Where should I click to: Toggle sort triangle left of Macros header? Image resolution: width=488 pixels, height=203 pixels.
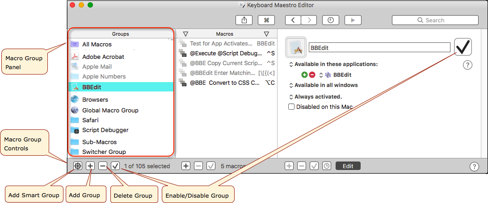[x=185, y=34]
